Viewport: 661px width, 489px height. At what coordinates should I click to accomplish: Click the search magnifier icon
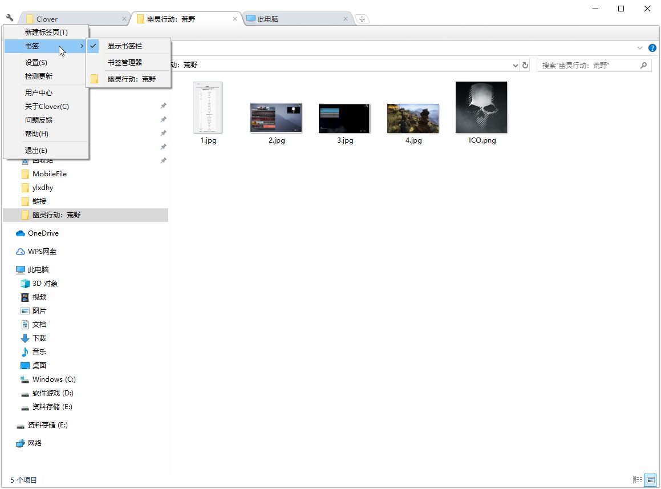643,66
